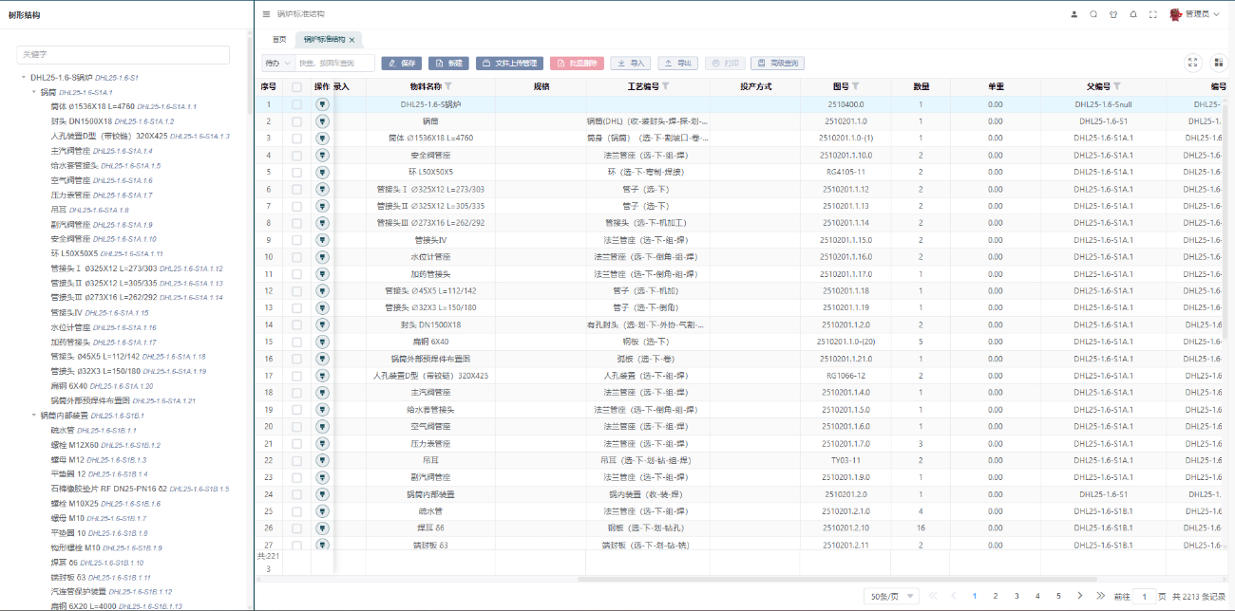Image resolution: width=1235 pixels, height=611 pixels.
Task: Click the 高级查询 advanced query button
Action: tap(777, 63)
